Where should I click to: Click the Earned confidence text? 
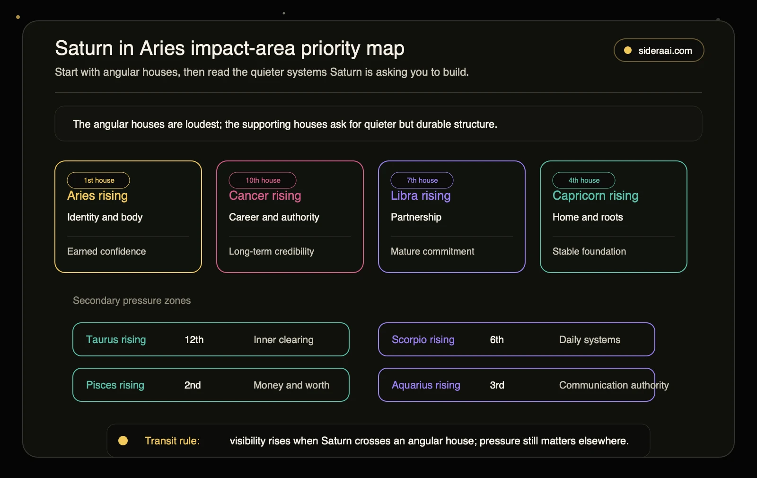click(x=106, y=251)
